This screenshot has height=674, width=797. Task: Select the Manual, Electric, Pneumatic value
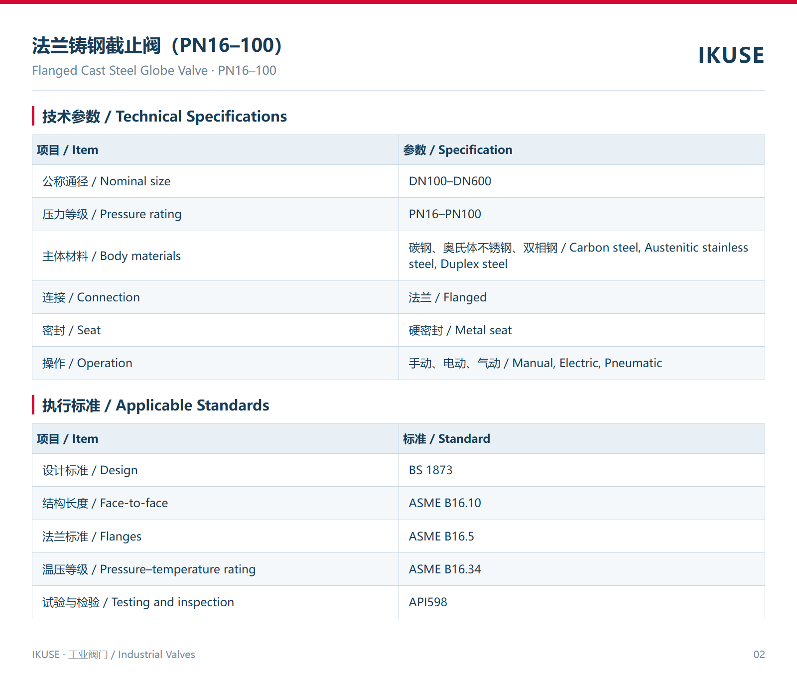click(535, 363)
